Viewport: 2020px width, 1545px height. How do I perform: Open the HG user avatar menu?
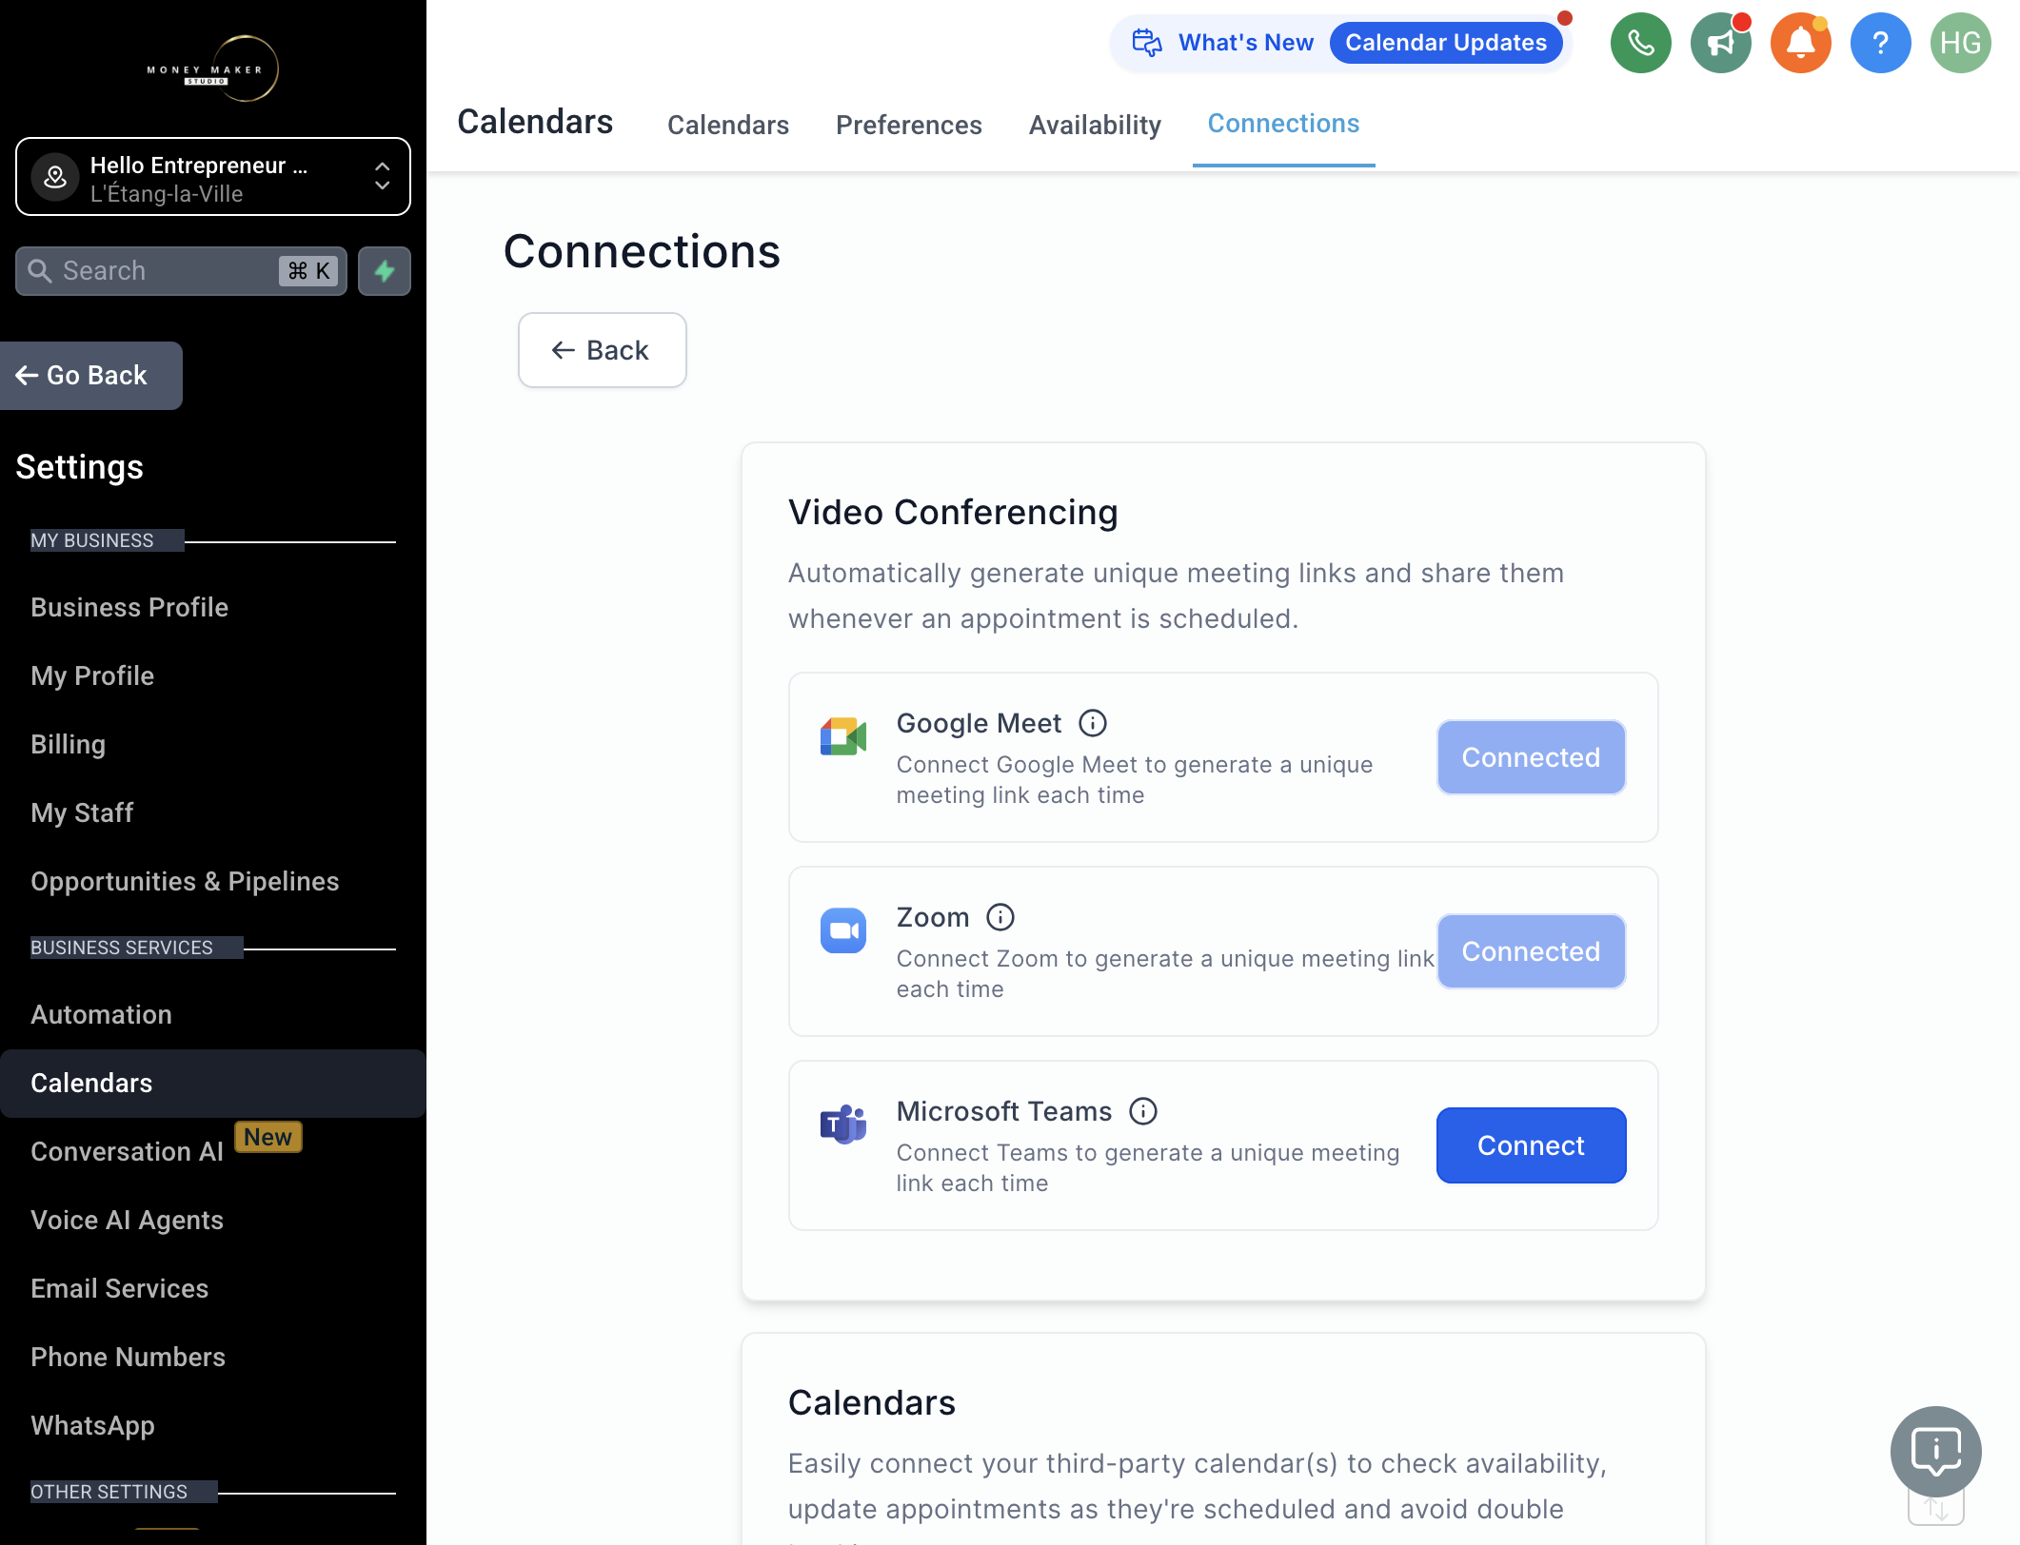[x=1960, y=43]
